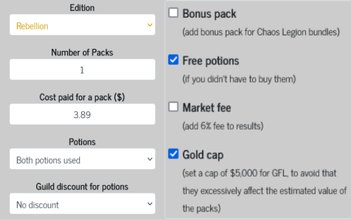The height and width of the screenshot is (219, 351).
Task: Focus the Number of Packs input field
Action: 82,69
